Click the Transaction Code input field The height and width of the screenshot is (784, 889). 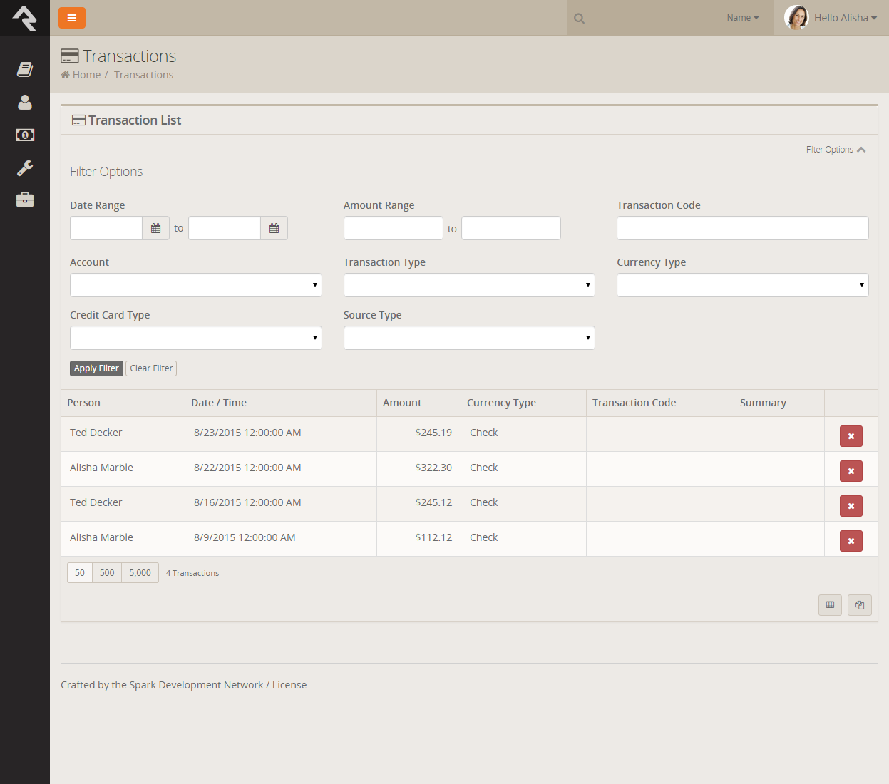click(x=742, y=228)
